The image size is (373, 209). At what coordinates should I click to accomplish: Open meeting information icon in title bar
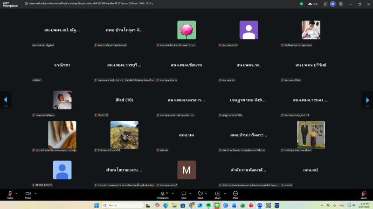click(x=27, y=4)
